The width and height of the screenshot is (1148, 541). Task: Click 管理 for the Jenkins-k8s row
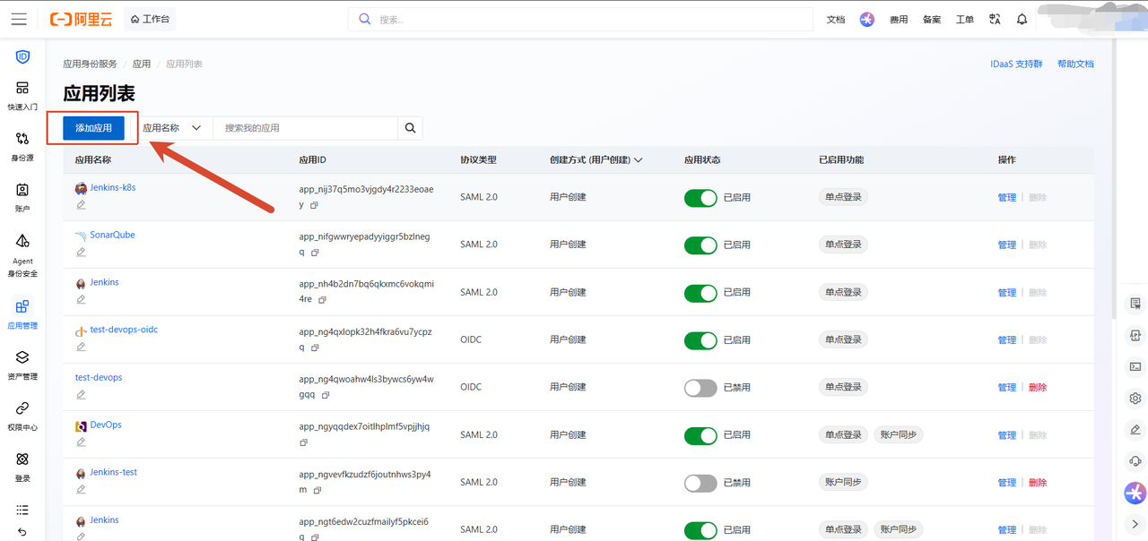(1007, 197)
